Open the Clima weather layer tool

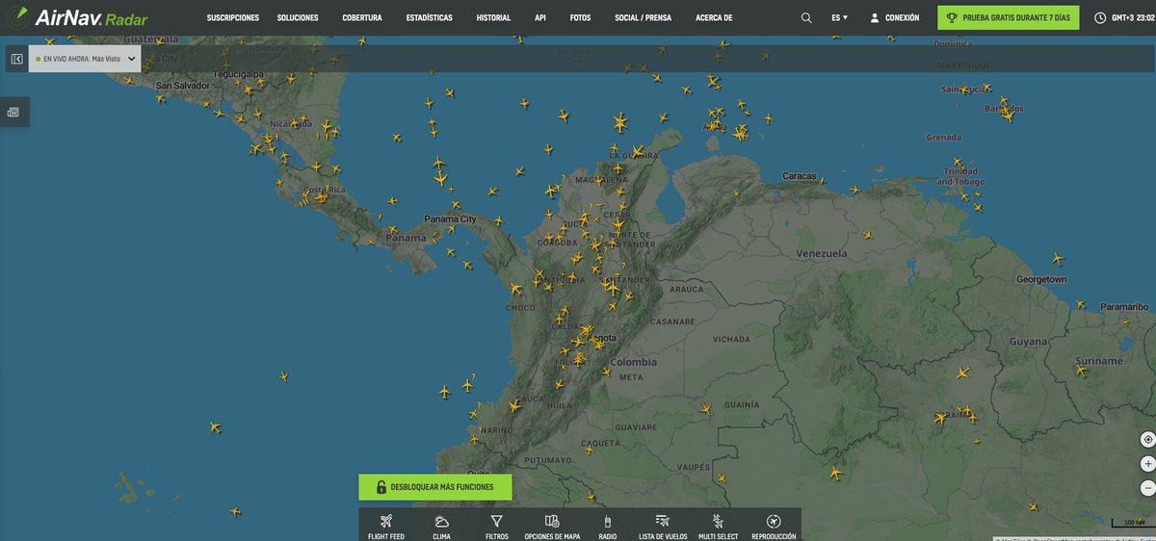coord(441,526)
